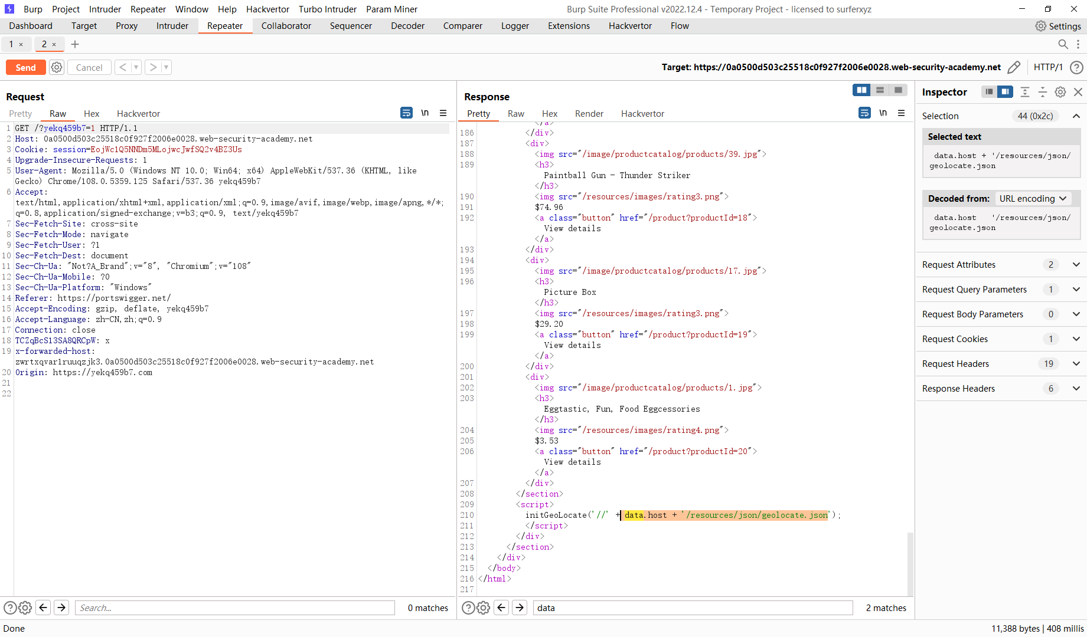Open the Turbo Intruder menu

[328, 9]
